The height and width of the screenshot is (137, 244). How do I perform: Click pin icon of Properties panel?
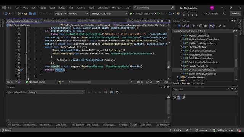(x=232, y=89)
